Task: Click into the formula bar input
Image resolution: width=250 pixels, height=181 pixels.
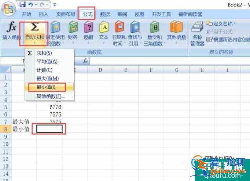Action: (x=170, y=61)
